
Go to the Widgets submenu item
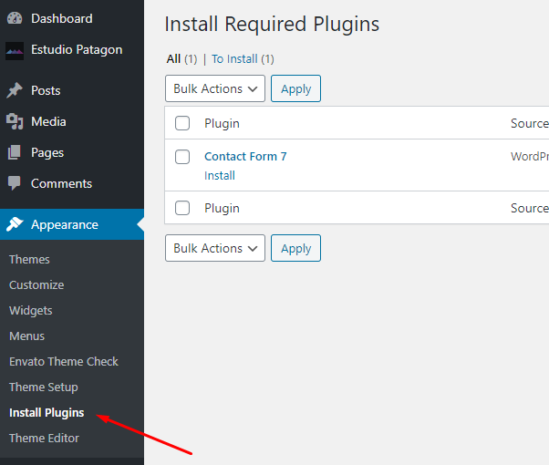(x=31, y=310)
